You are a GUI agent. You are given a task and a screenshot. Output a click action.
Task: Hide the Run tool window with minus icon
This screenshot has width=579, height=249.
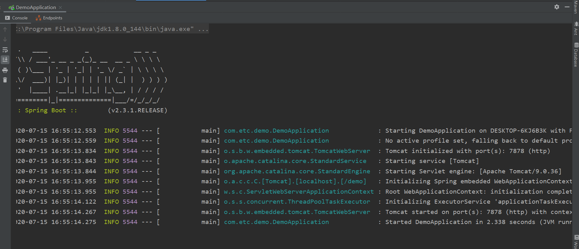(x=567, y=7)
